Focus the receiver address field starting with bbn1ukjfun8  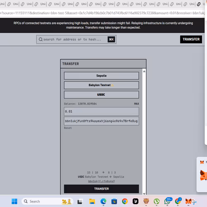coord(101,121)
